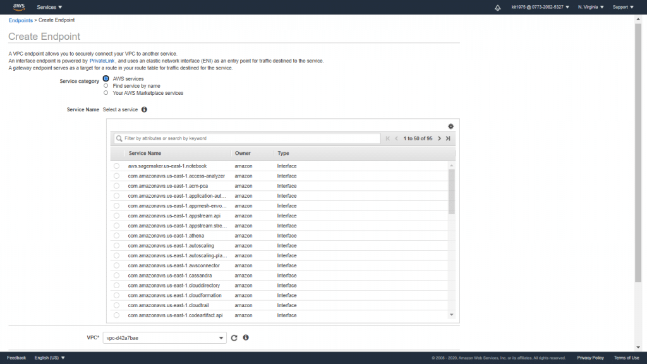This screenshot has height=364, width=647.
Task: Open the notifications bell icon
Action: (x=497, y=8)
